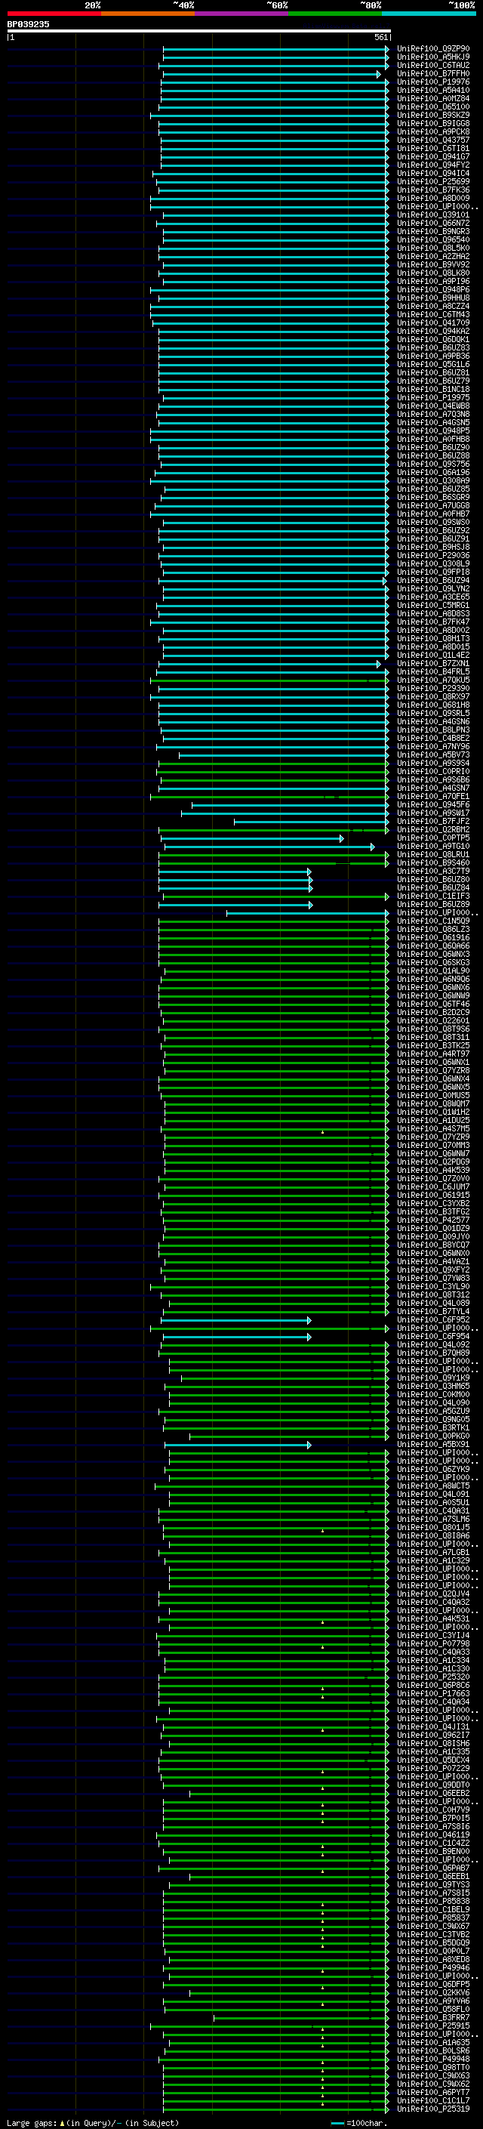Select label UniRef100_C1EIF3
This screenshot has width=483, height=2129.
(x=433, y=896)
